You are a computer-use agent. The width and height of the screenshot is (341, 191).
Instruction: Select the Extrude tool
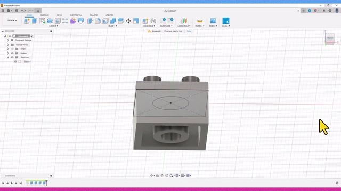pyautogui.click(x=35, y=21)
